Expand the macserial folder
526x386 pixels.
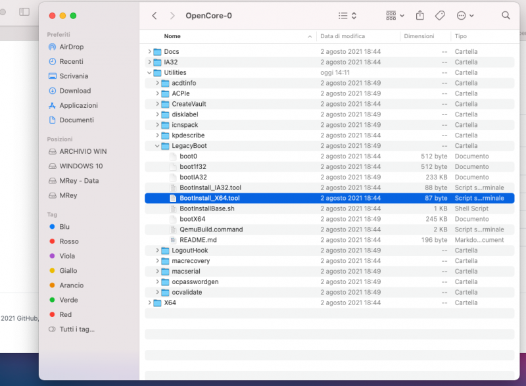coord(157,272)
